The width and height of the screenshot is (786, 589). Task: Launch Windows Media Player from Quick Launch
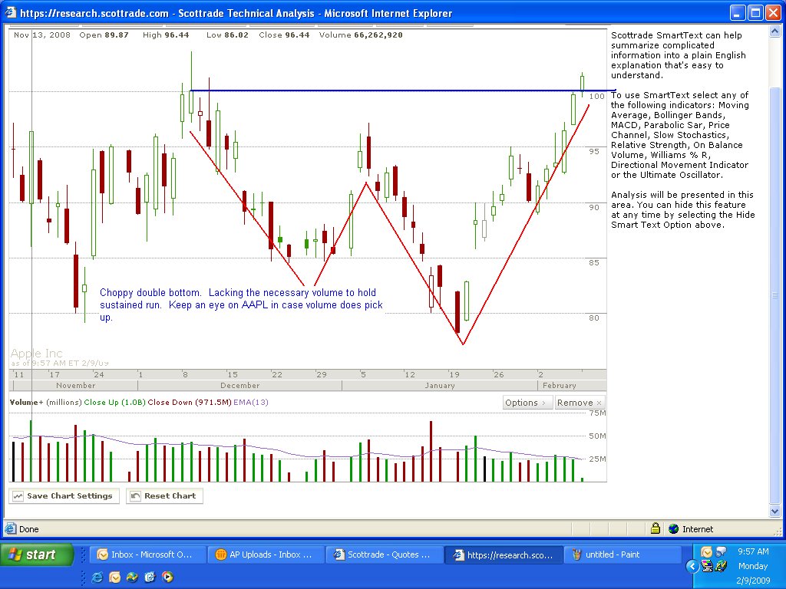[167, 577]
